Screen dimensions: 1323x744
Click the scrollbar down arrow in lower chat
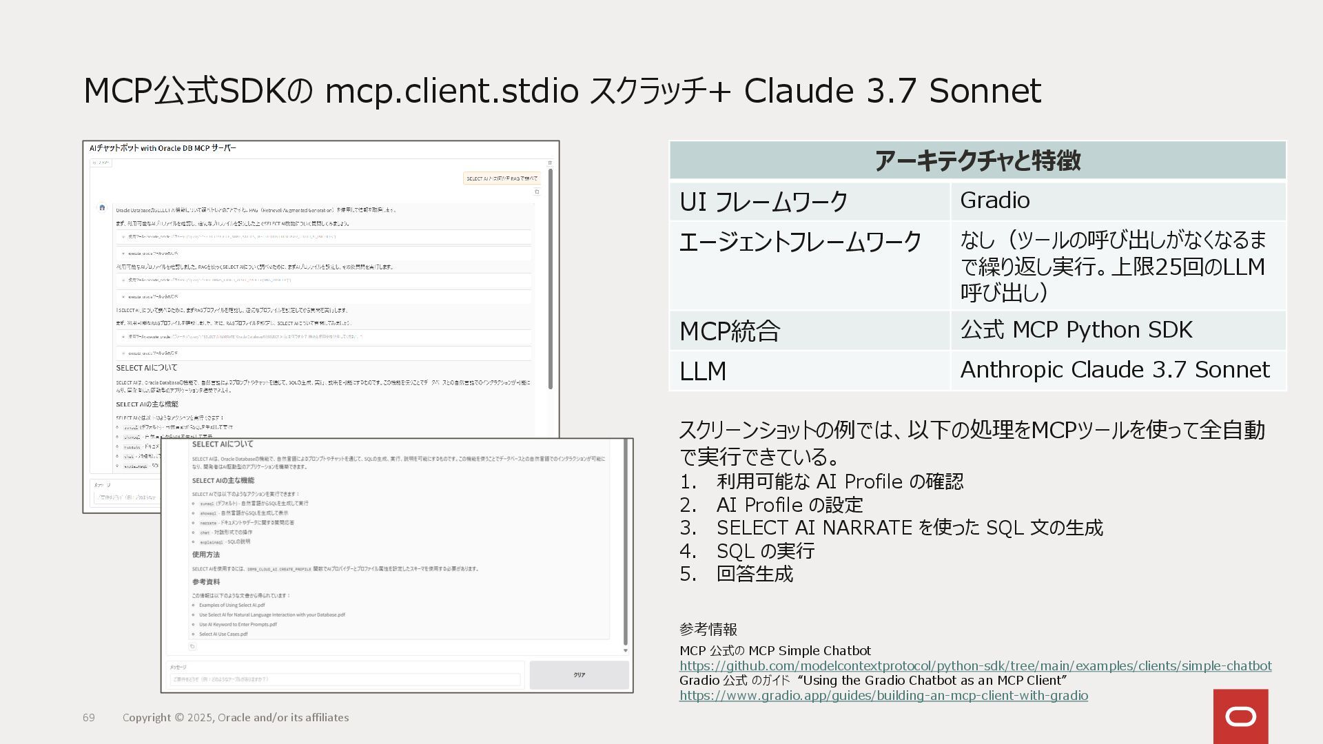(625, 650)
